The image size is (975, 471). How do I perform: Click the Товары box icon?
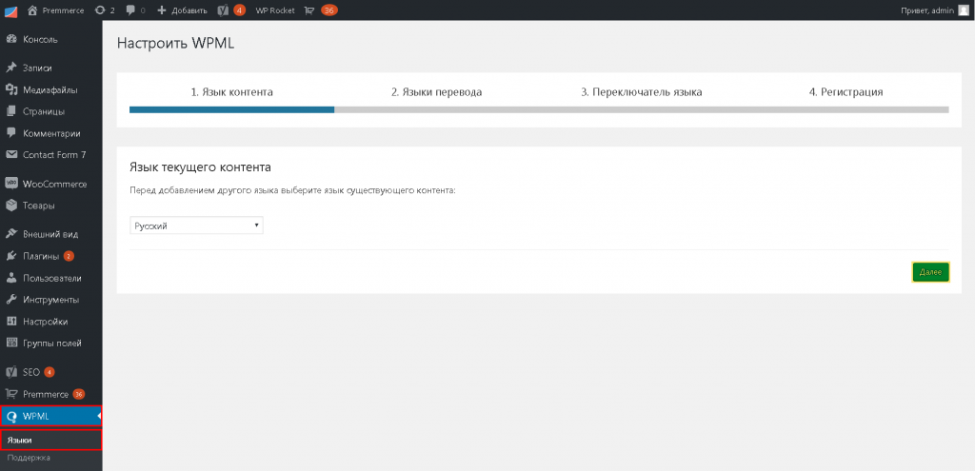[x=10, y=206]
